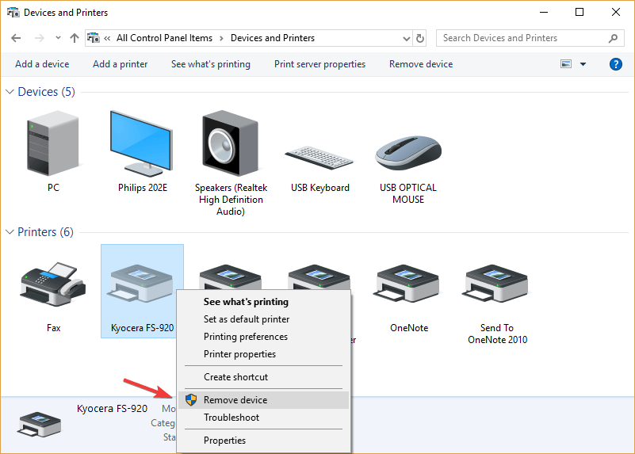The width and height of the screenshot is (635, 454).
Task: Select the Philips 202E monitor icon
Action: pyautogui.click(x=142, y=143)
